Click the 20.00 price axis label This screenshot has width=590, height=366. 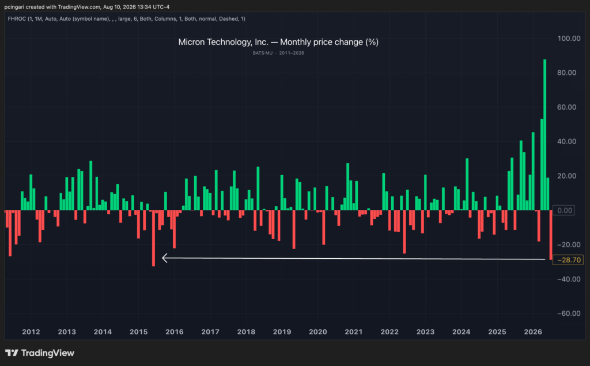(x=566, y=176)
